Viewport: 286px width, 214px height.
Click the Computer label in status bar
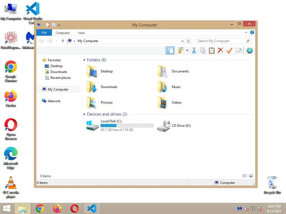click(227, 183)
